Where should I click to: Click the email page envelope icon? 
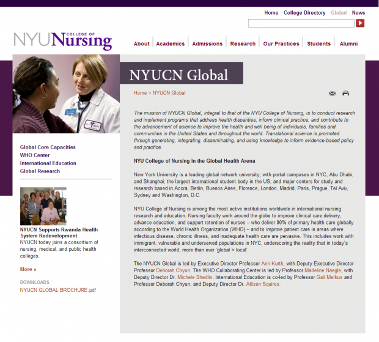pos(333,94)
